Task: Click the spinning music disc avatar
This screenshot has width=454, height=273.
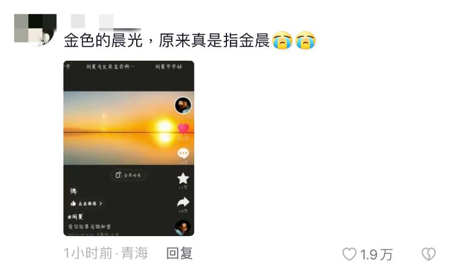Action: click(183, 228)
